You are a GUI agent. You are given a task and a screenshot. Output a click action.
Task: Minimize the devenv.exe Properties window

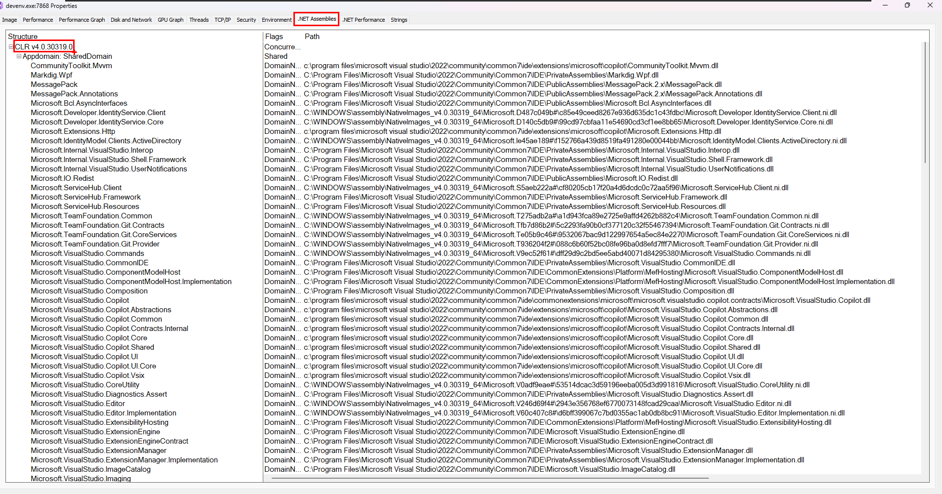click(885, 5)
